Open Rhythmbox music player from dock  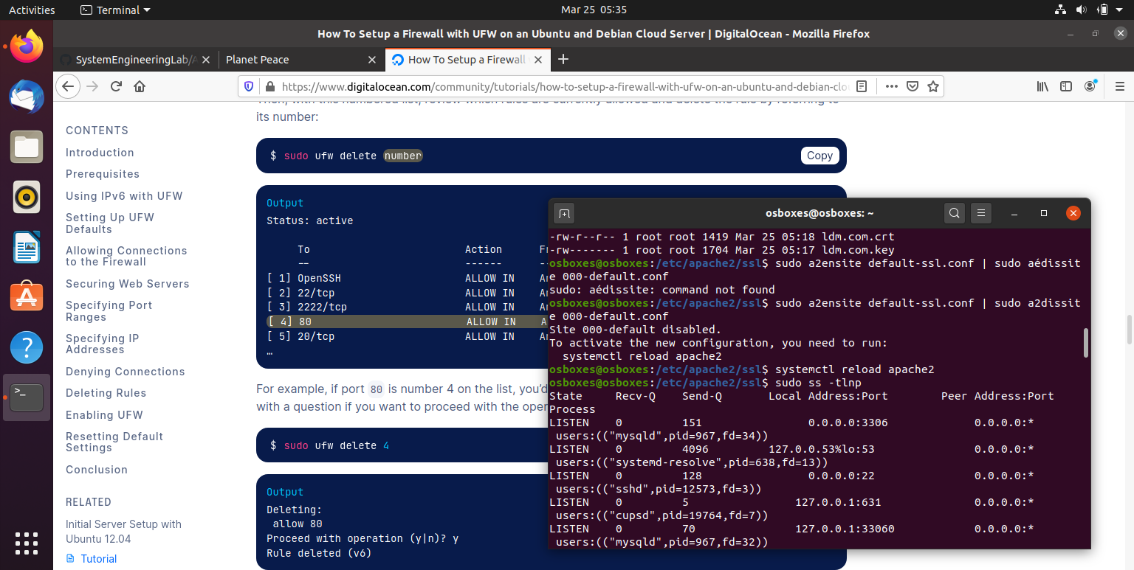coord(27,197)
